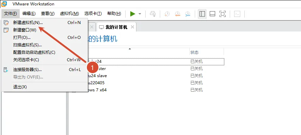Open snapshot manager using the clock-wrench icon
Viewport: 301px width, 135px height.
point(188,14)
